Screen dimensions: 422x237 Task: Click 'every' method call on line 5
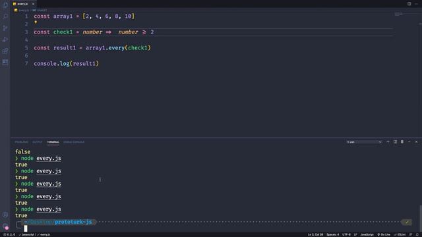click(116, 48)
